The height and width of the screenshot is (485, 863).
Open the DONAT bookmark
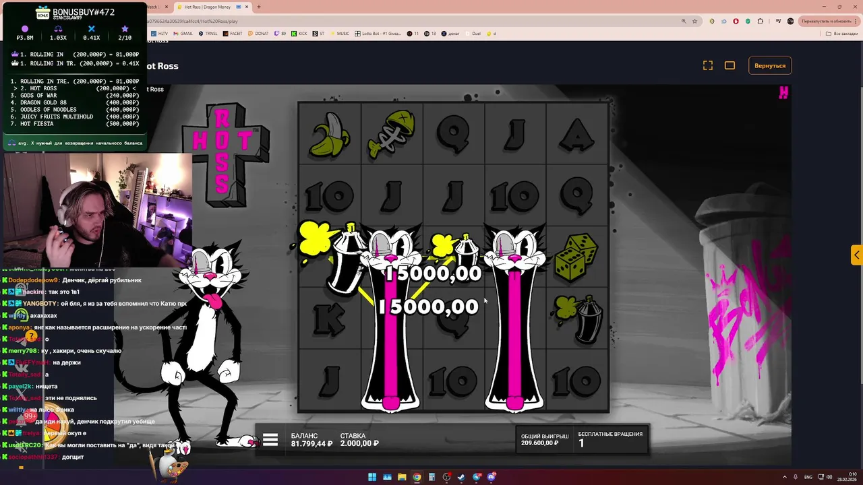258,33
